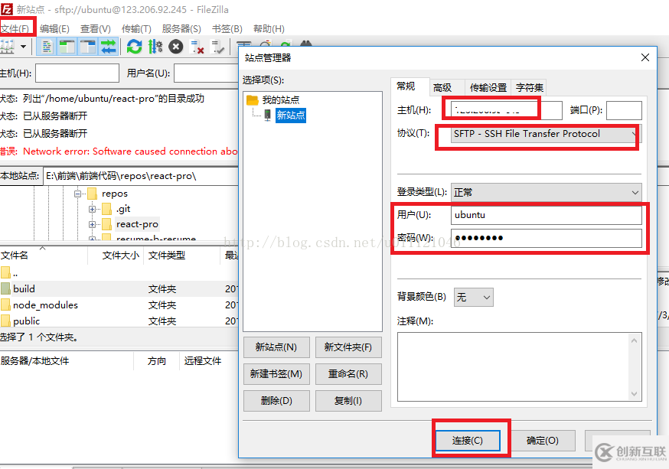Click the 远程文件 queue column header
This screenshot has height=469, width=669.
[x=209, y=361]
